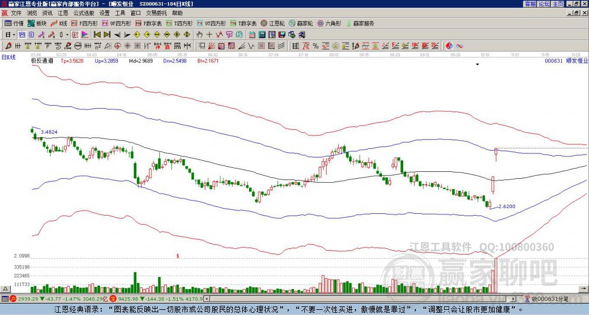Click the 收000631分笔 status entry
The image size is (589, 315).
[547, 299]
